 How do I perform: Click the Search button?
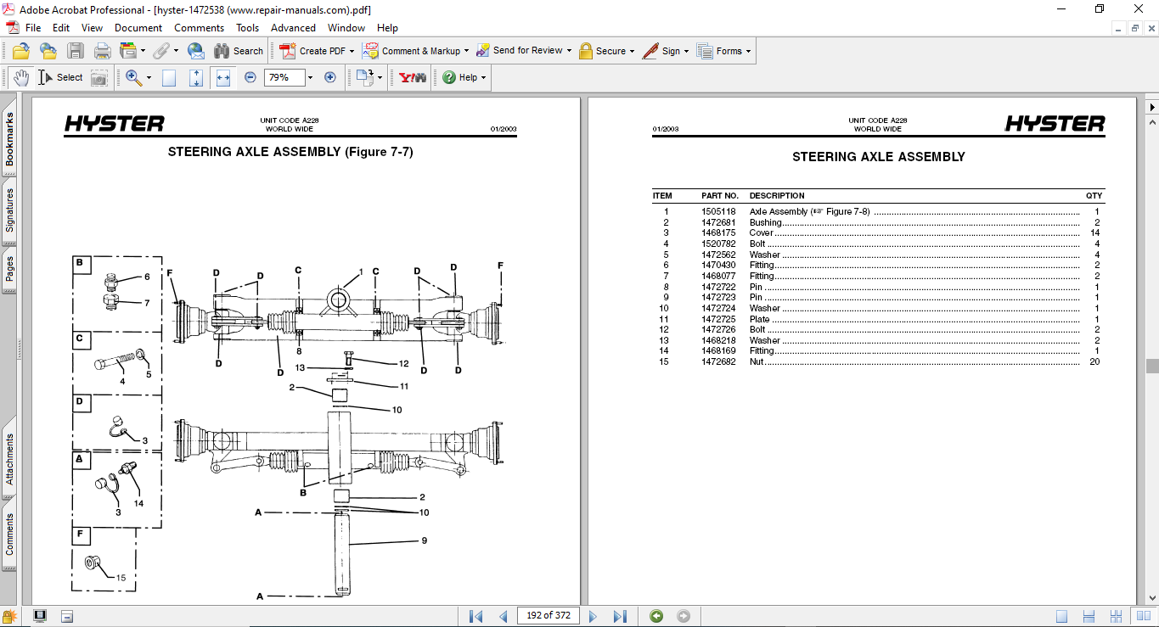239,51
